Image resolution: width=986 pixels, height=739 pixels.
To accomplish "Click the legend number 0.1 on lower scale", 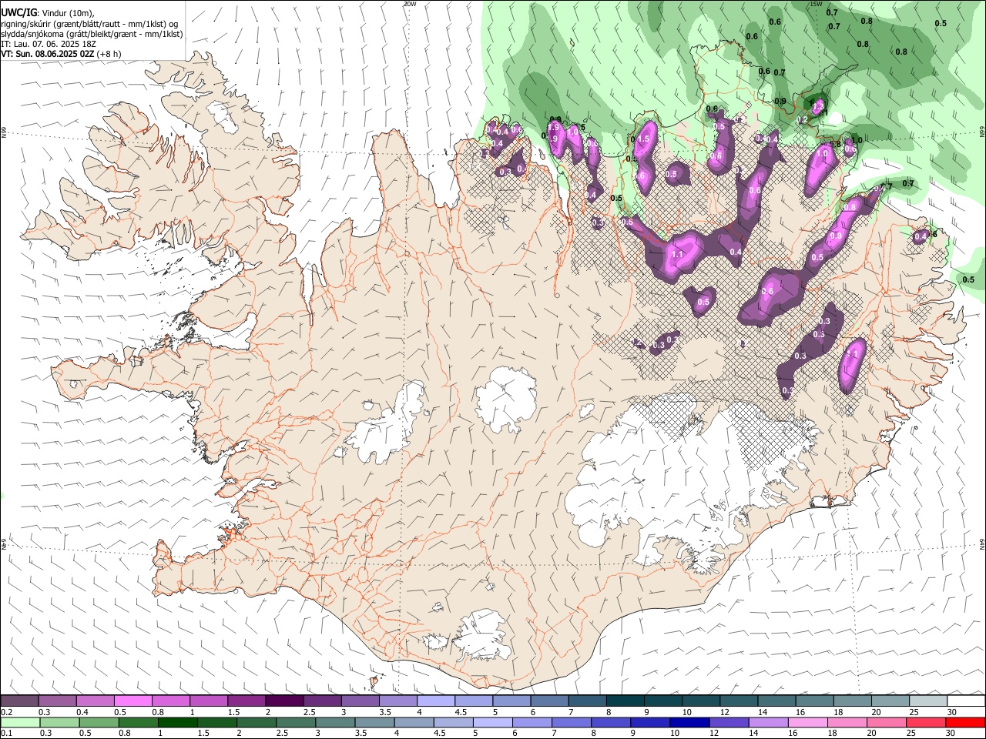I will (x=6, y=733).
